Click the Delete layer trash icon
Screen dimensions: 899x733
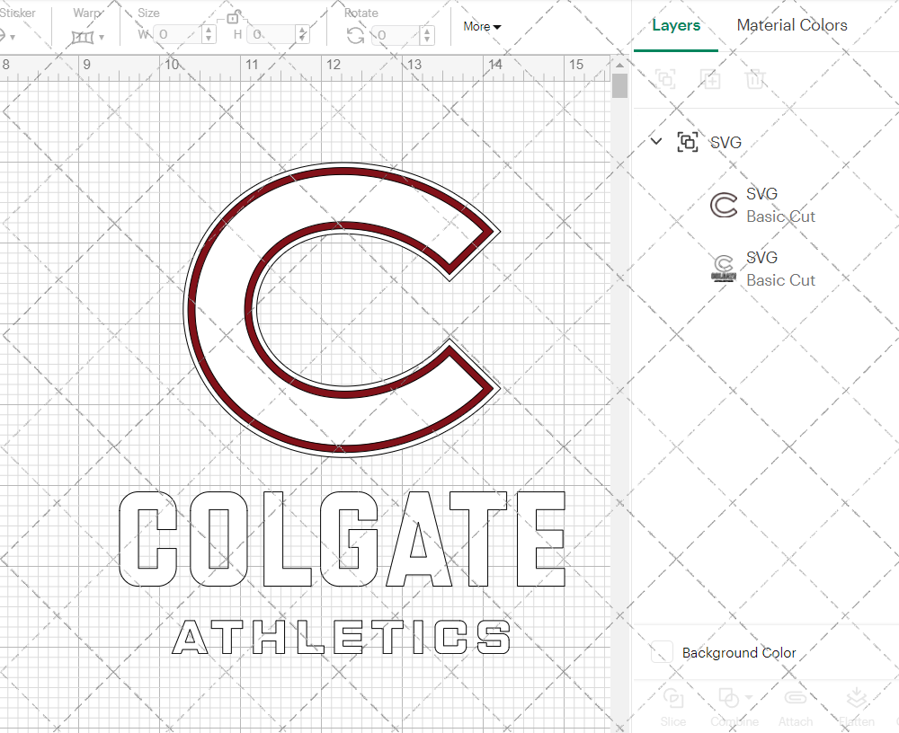point(755,78)
